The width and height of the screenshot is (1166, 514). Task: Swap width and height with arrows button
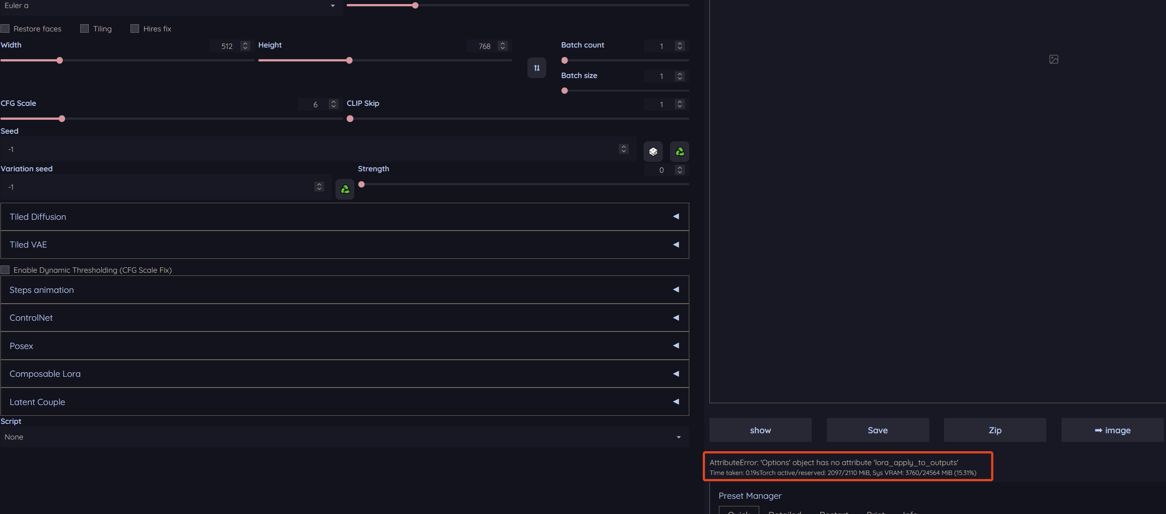pos(536,68)
